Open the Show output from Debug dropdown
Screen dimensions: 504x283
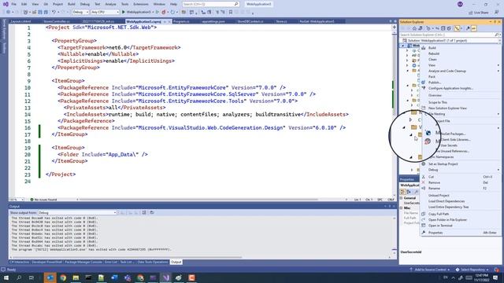(x=77, y=213)
